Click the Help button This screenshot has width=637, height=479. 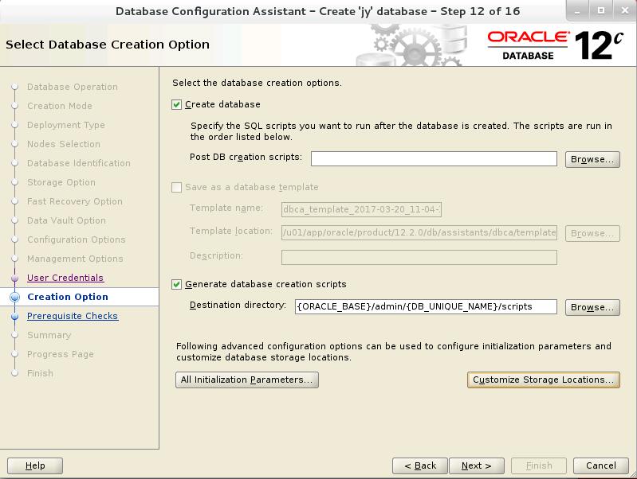[35, 465]
